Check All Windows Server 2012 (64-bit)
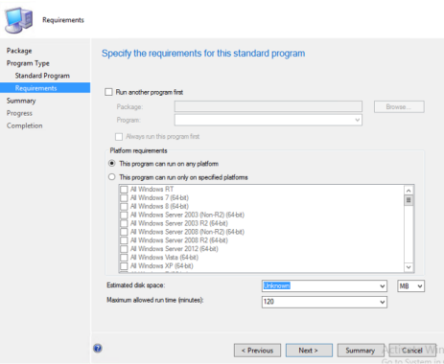The height and width of the screenshot is (364, 444). [x=124, y=249]
